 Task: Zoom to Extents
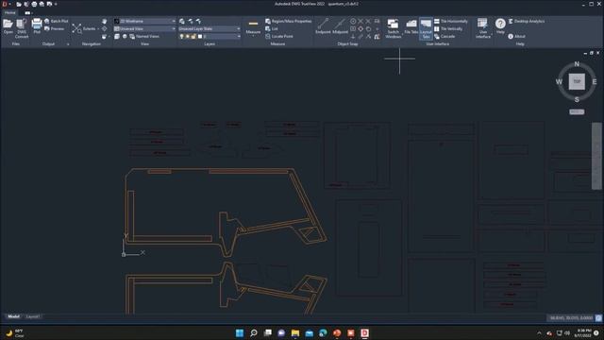tap(84, 28)
